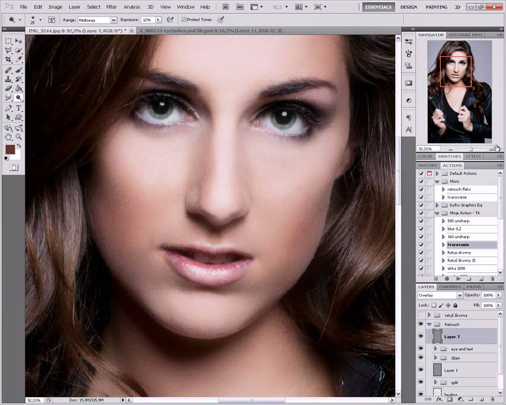
Task: Open the Exposure slider popup arrow
Action: (158, 20)
